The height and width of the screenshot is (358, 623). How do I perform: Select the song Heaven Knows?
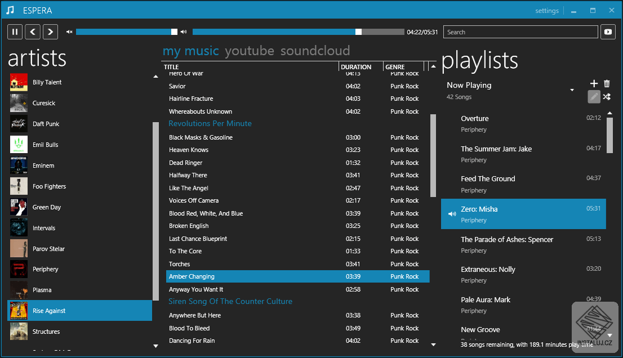pos(189,150)
